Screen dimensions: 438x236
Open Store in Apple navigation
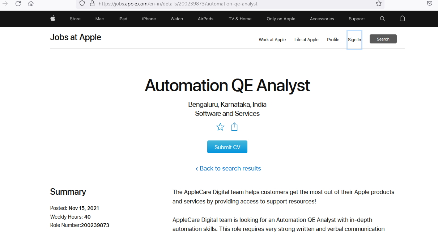(75, 19)
